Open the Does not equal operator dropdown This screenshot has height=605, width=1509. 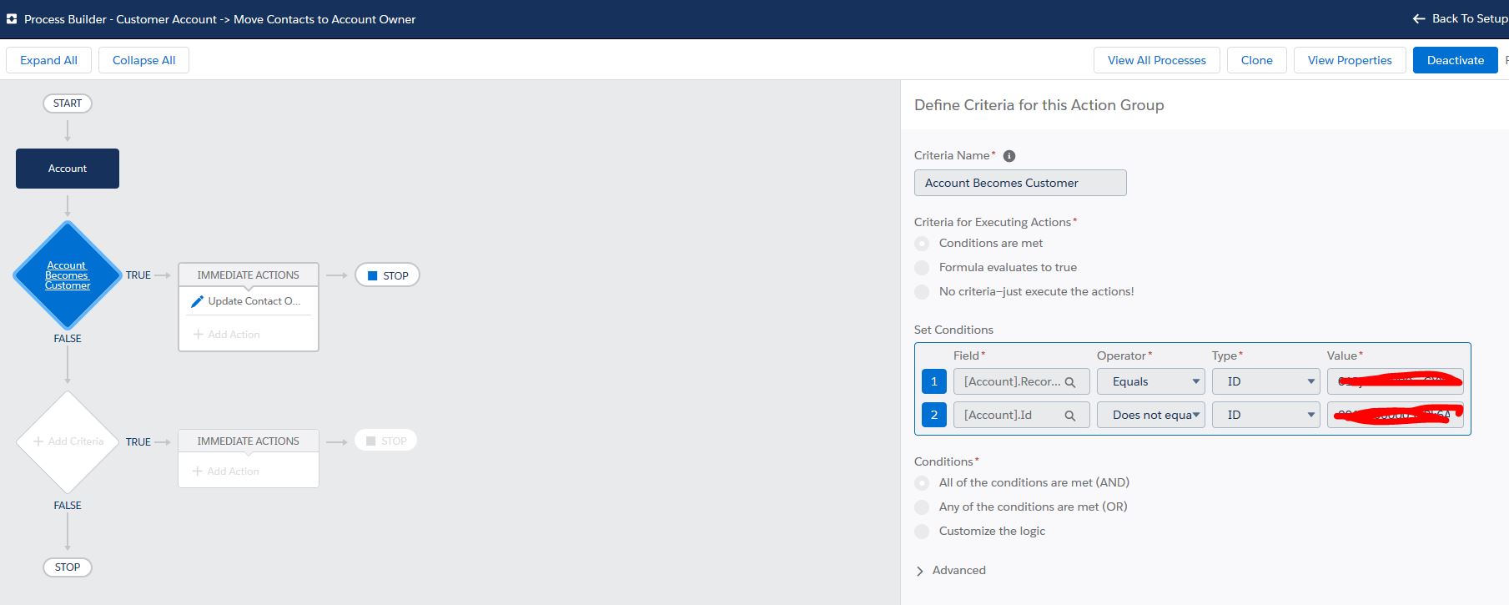[1151, 415]
